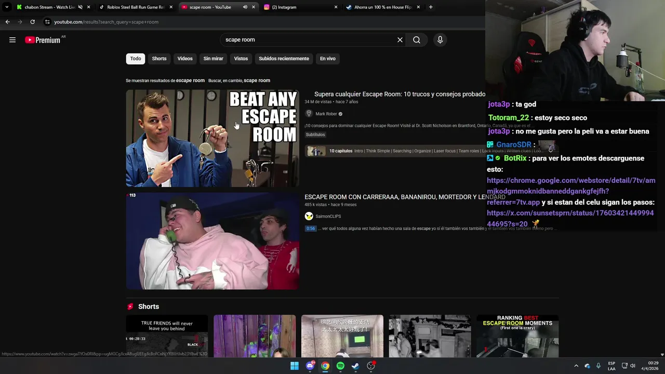The width and height of the screenshot is (665, 374).
Task: Select the Videos filter chip
Action: pos(185,59)
